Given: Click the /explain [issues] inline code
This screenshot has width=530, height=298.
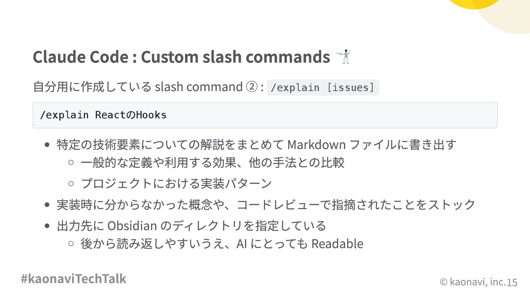Looking at the screenshot, I should click(323, 87).
